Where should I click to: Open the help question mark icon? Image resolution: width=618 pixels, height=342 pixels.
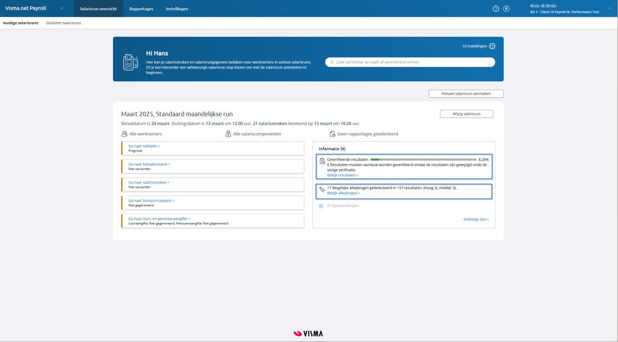pyautogui.click(x=496, y=9)
